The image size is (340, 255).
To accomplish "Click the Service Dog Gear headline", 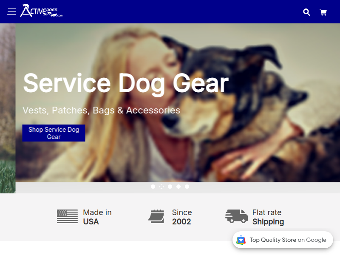I will click(126, 83).
